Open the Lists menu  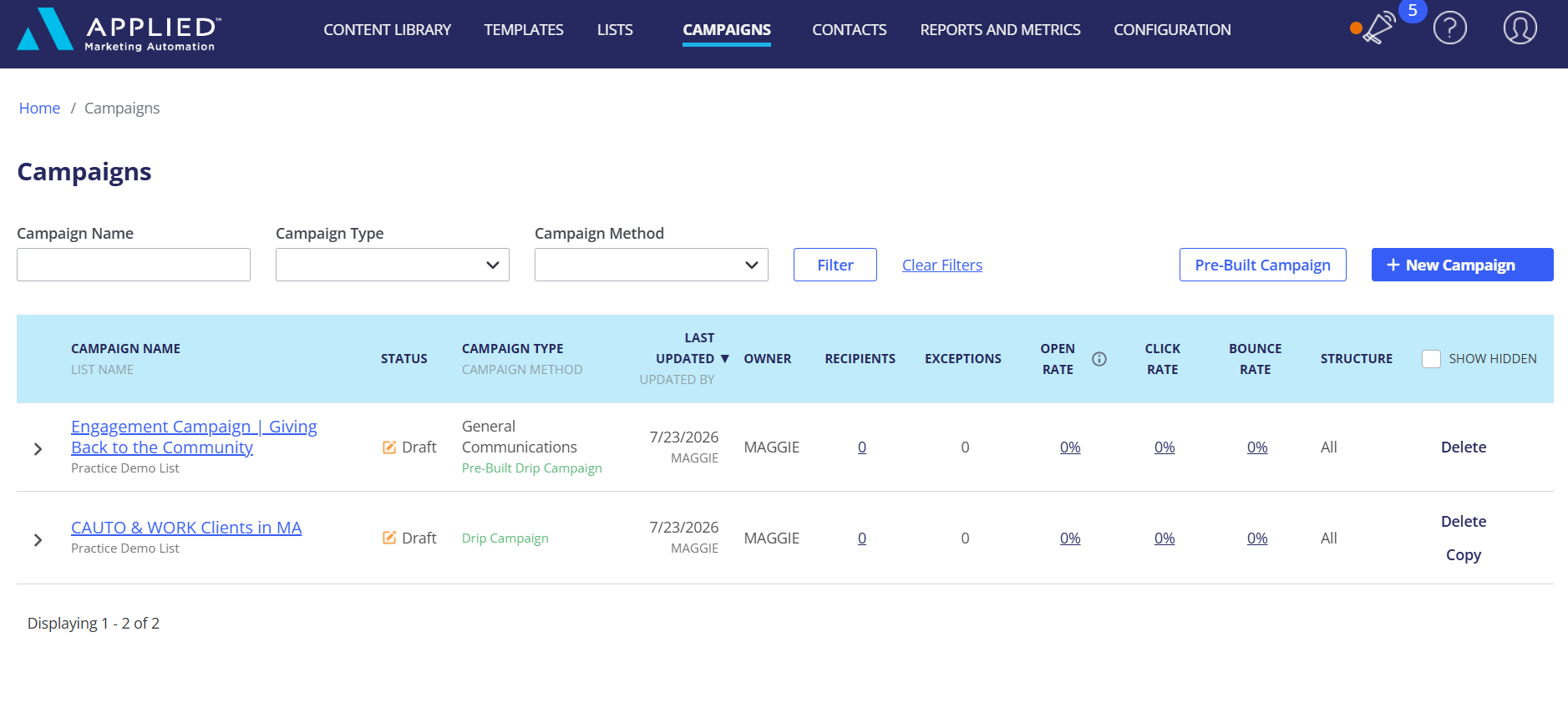(x=615, y=30)
